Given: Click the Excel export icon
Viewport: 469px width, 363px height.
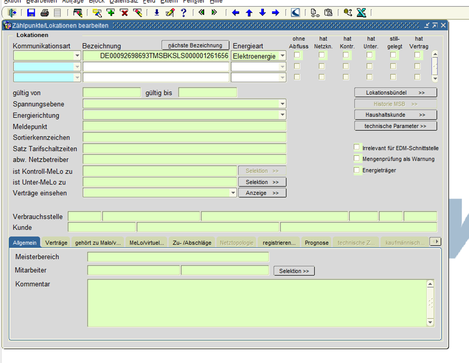Looking at the screenshot, I should coord(361,12).
